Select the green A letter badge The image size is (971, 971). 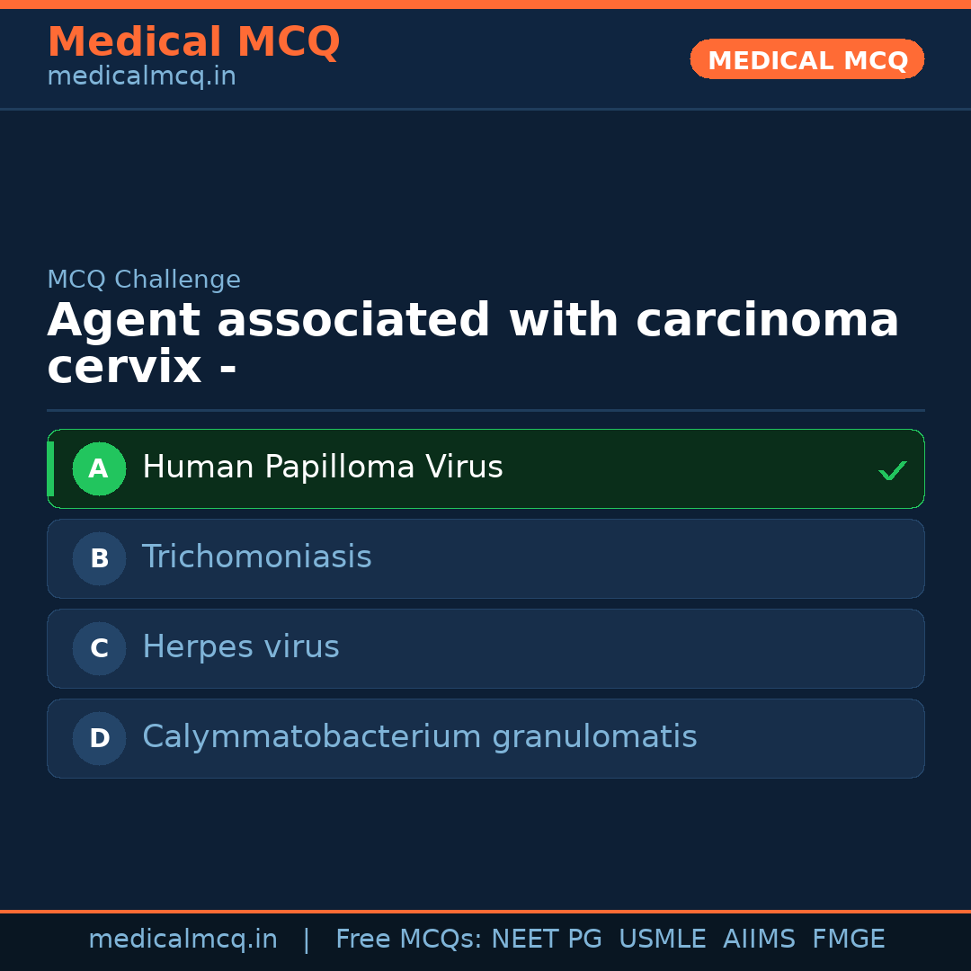99,468
